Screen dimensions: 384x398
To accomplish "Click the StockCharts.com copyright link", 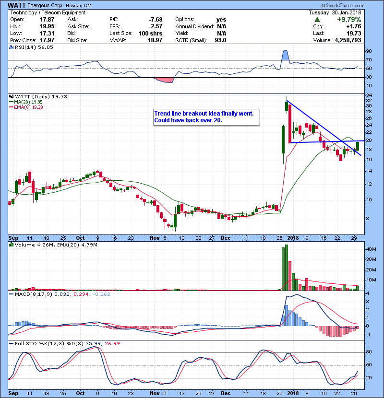I will [x=343, y=5].
